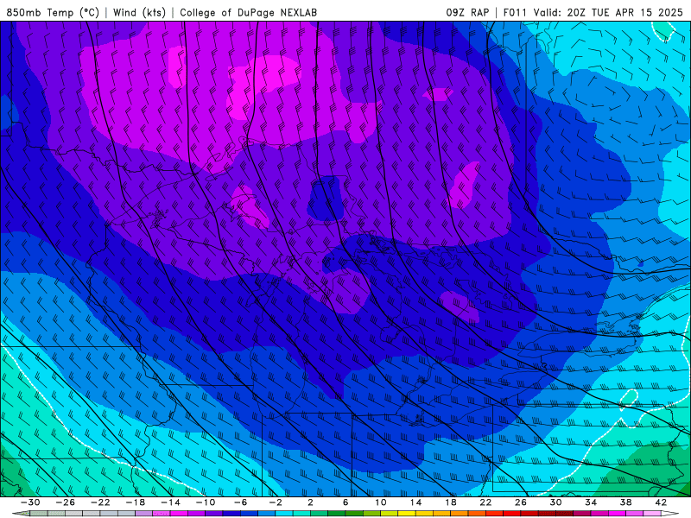Select the -6 colorbar tick label
The image size is (691, 518).
(x=241, y=502)
